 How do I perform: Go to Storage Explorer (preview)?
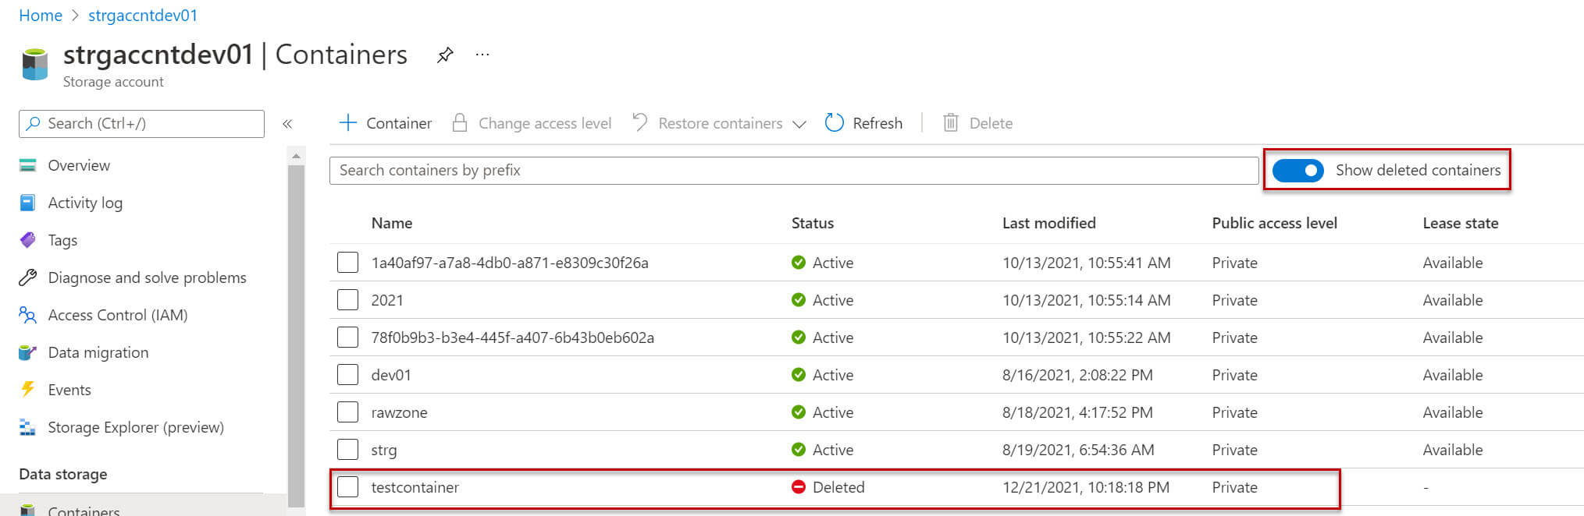click(136, 427)
